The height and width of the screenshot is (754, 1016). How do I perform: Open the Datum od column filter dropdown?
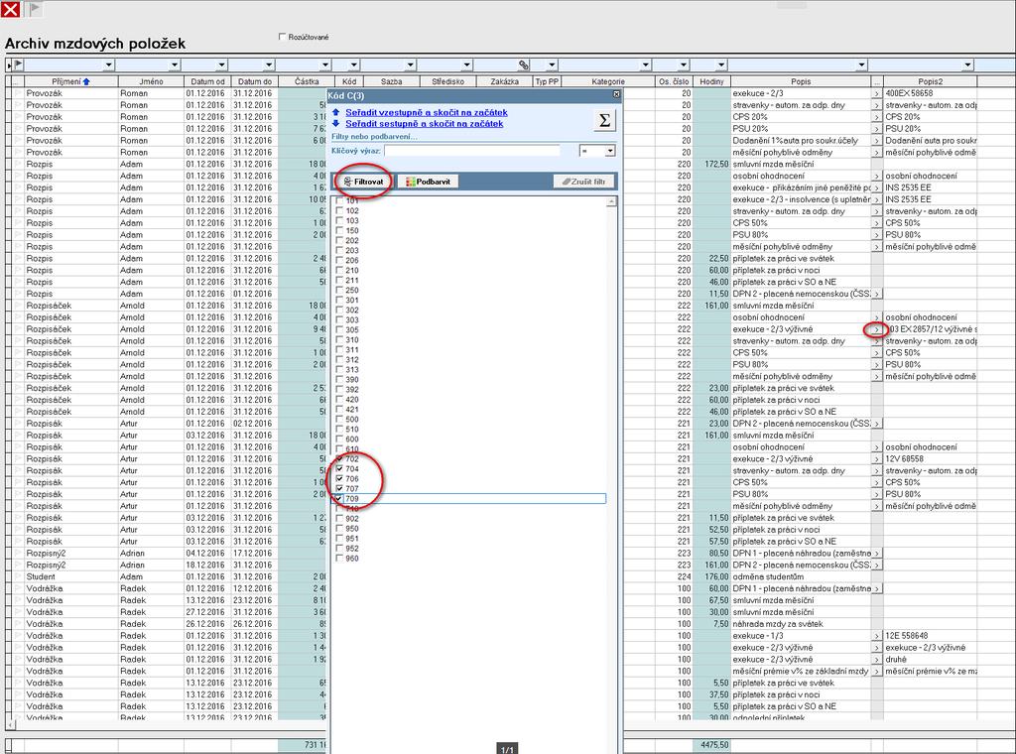221,64
